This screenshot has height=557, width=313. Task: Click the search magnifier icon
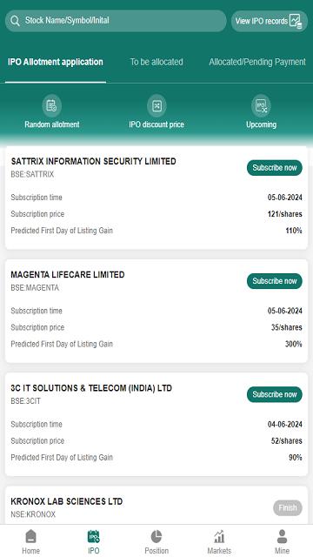coord(15,21)
